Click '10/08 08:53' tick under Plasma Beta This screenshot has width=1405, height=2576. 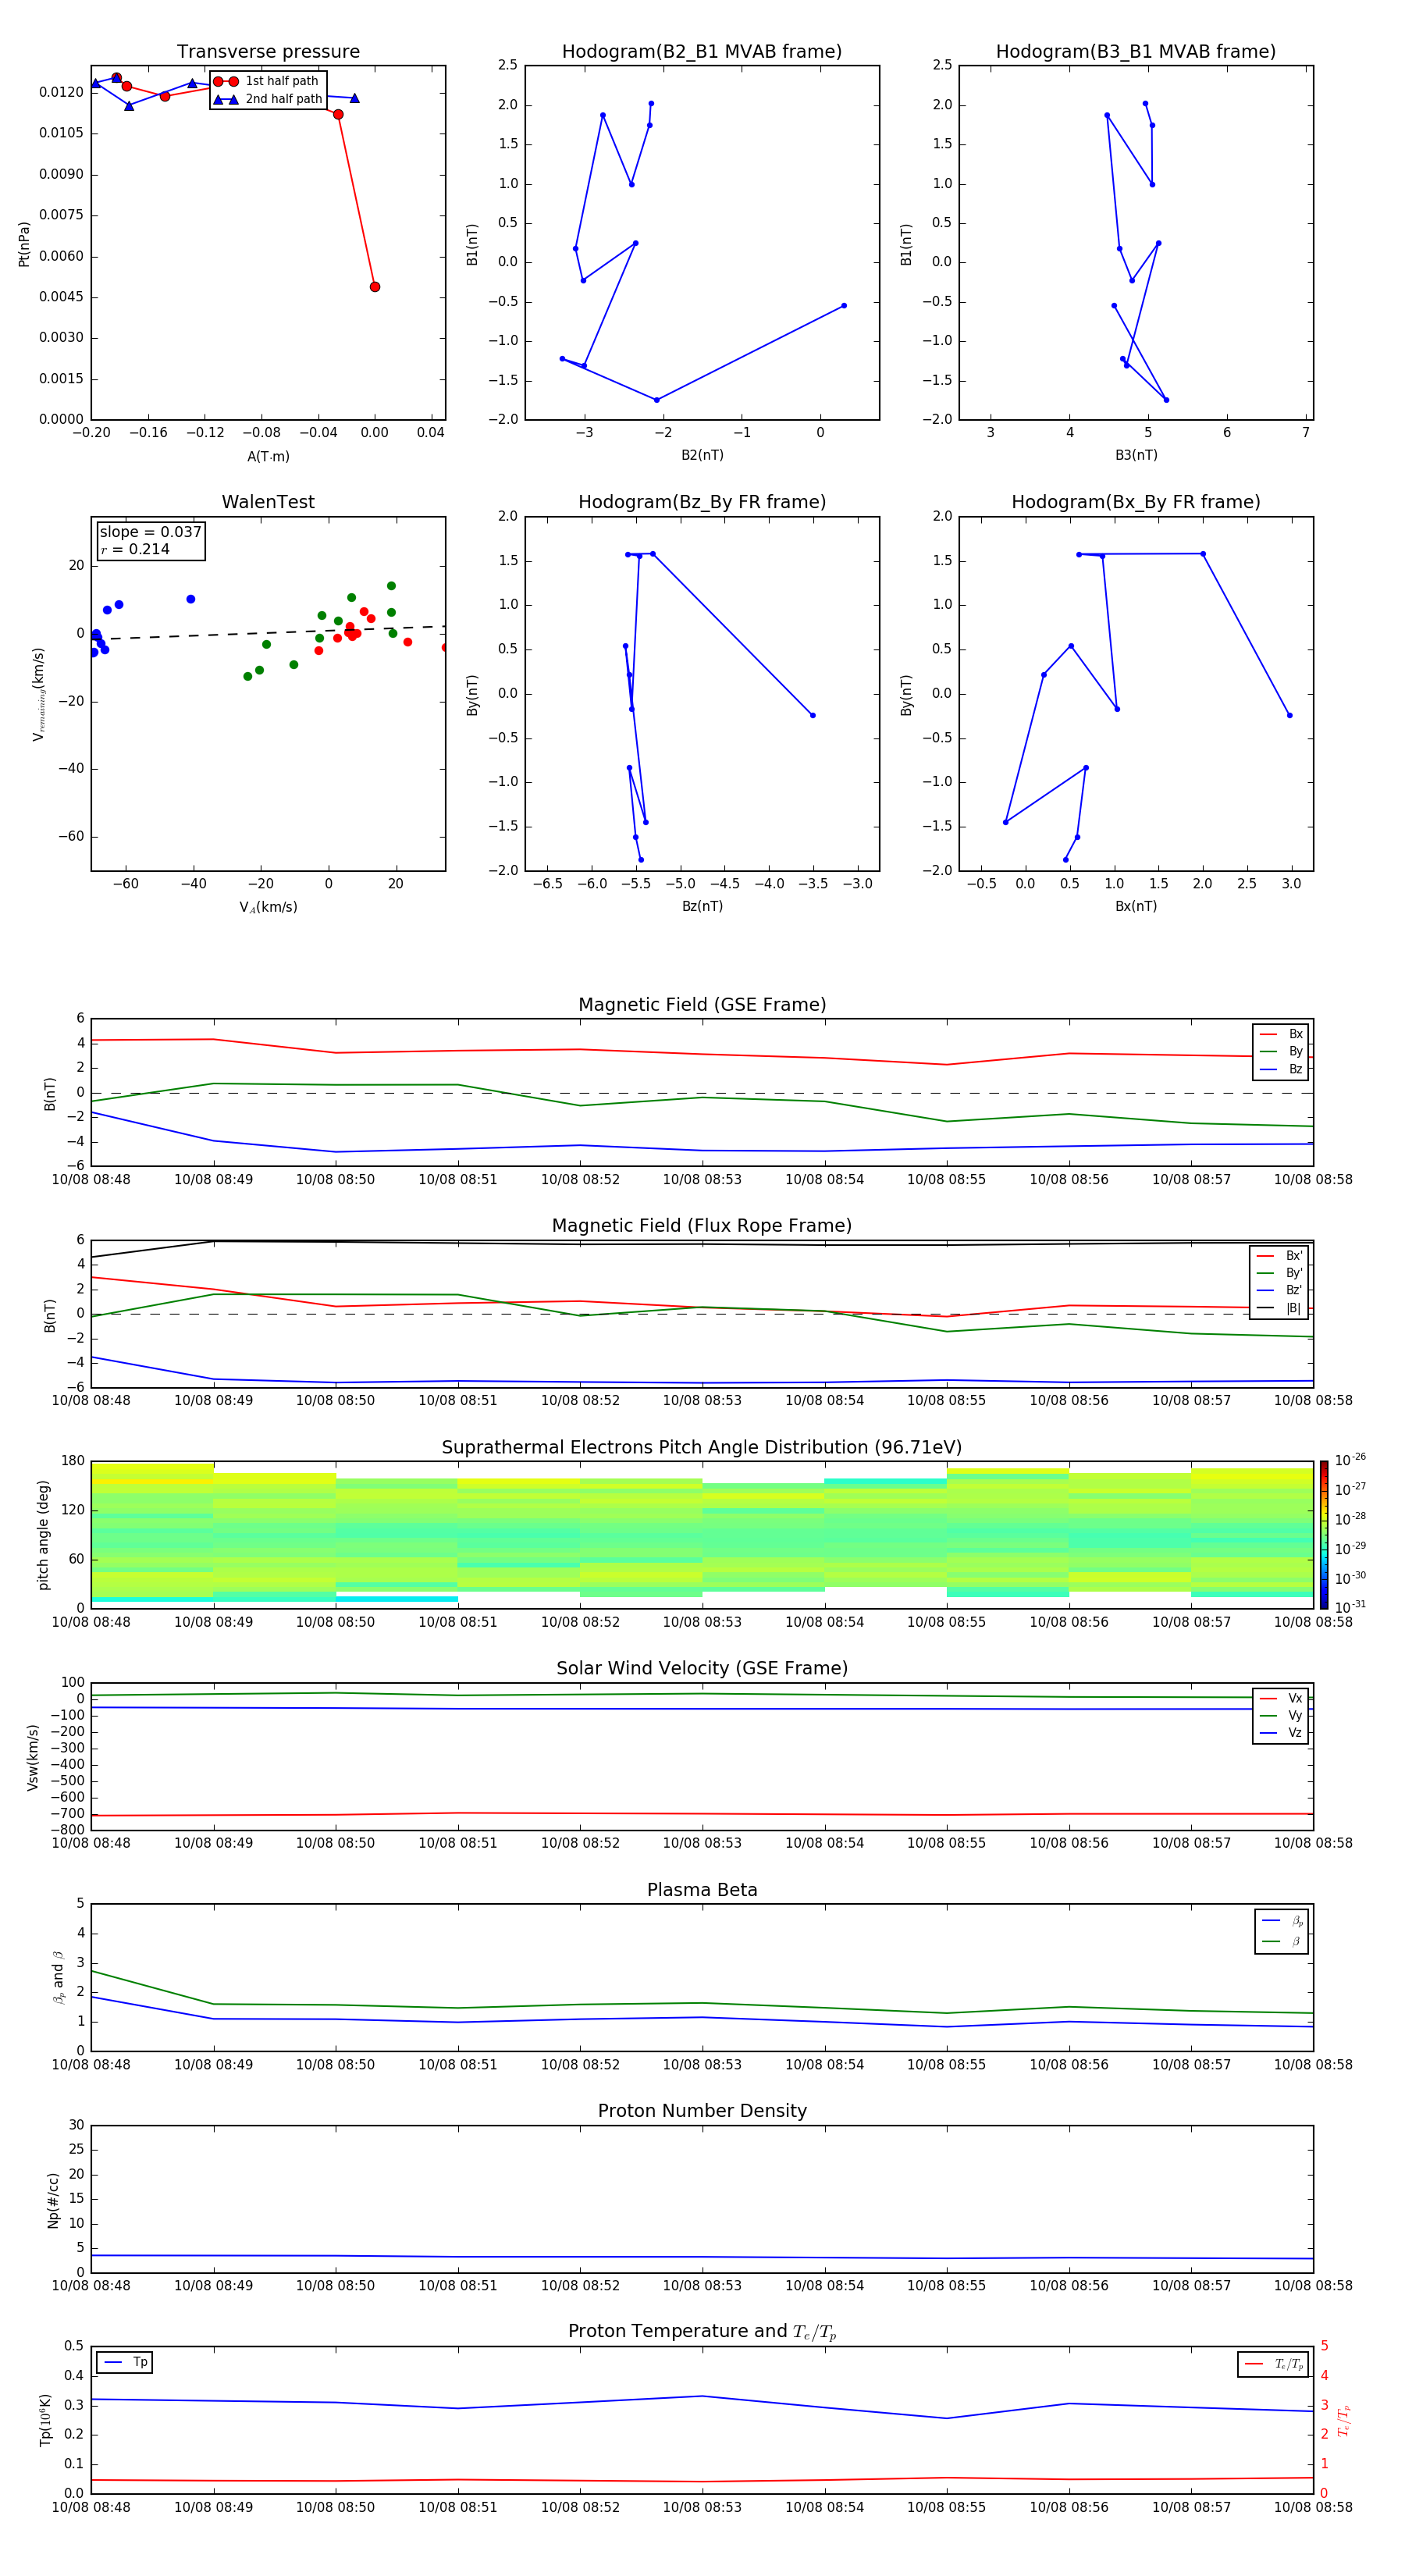click(x=702, y=2065)
